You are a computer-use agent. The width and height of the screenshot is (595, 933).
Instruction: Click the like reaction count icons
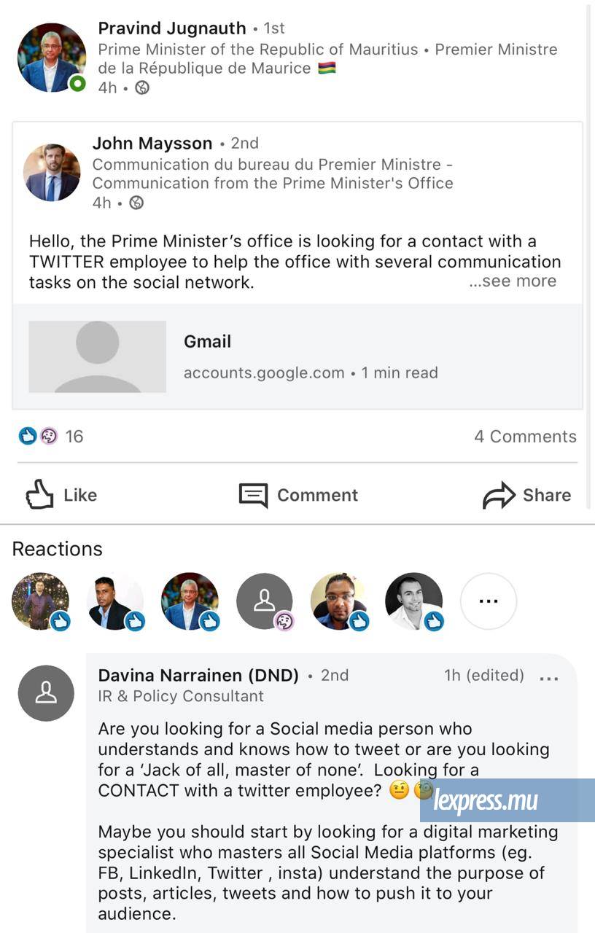point(38,437)
